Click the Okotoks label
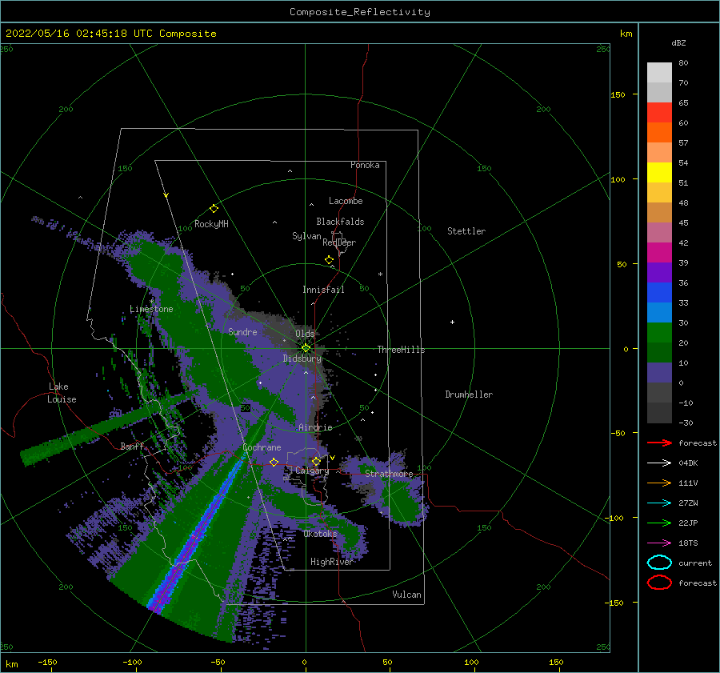Screen dimensions: 720x673 click(x=320, y=533)
